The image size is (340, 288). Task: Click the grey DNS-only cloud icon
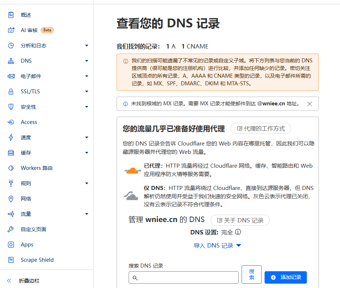131,196
